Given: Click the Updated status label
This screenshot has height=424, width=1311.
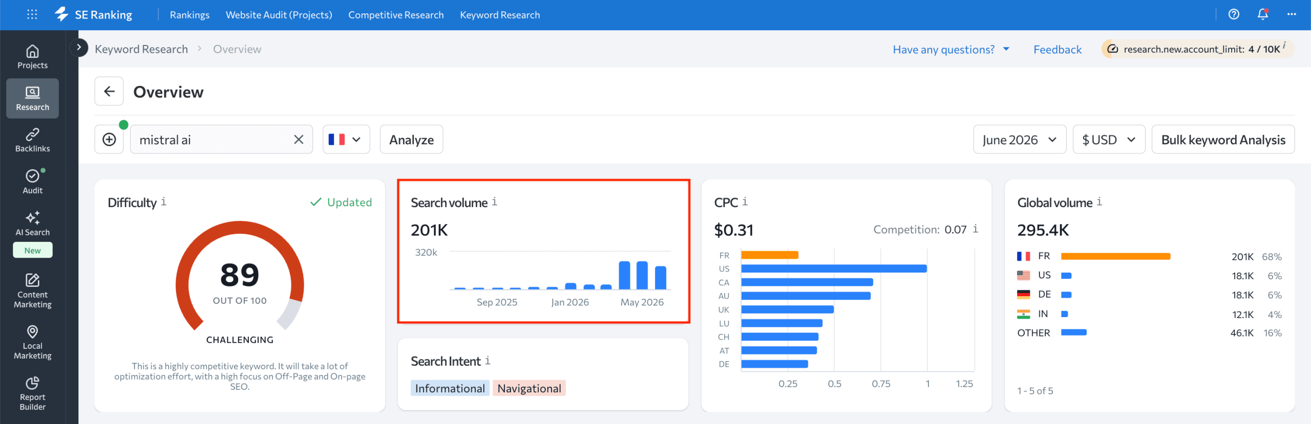Looking at the screenshot, I should point(341,202).
